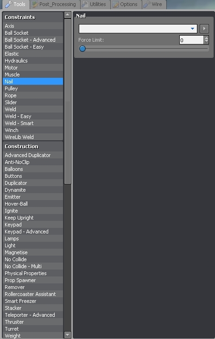Select the Physical Properties tool

click(x=33, y=273)
